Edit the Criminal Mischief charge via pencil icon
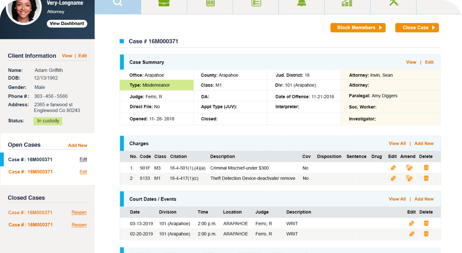Image resolution: width=462 pixels, height=253 pixels. pyautogui.click(x=393, y=168)
